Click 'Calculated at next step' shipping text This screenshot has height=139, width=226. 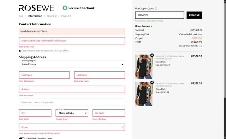tap(191, 34)
